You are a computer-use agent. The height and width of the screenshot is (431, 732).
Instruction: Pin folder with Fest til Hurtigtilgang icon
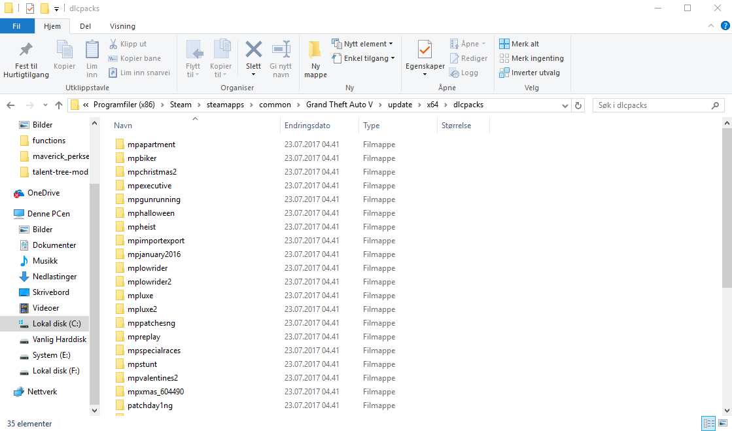(26, 50)
